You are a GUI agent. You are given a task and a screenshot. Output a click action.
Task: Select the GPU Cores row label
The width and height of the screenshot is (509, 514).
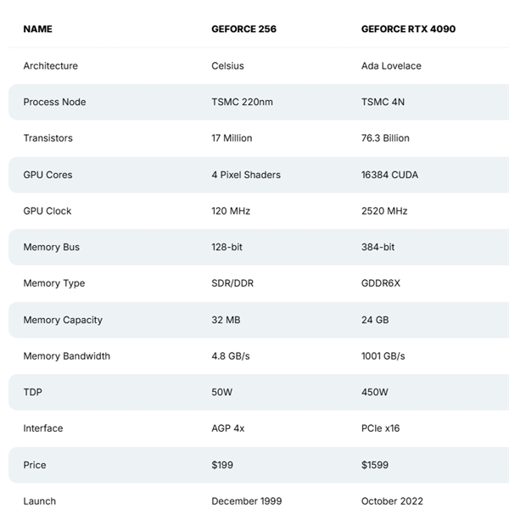(x=48, y=175)
